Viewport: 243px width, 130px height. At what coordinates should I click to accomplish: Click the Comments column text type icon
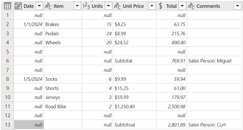[191, 6]
